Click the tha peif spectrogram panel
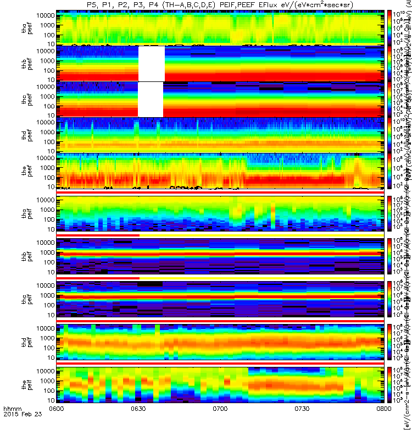 click(220, 213)
